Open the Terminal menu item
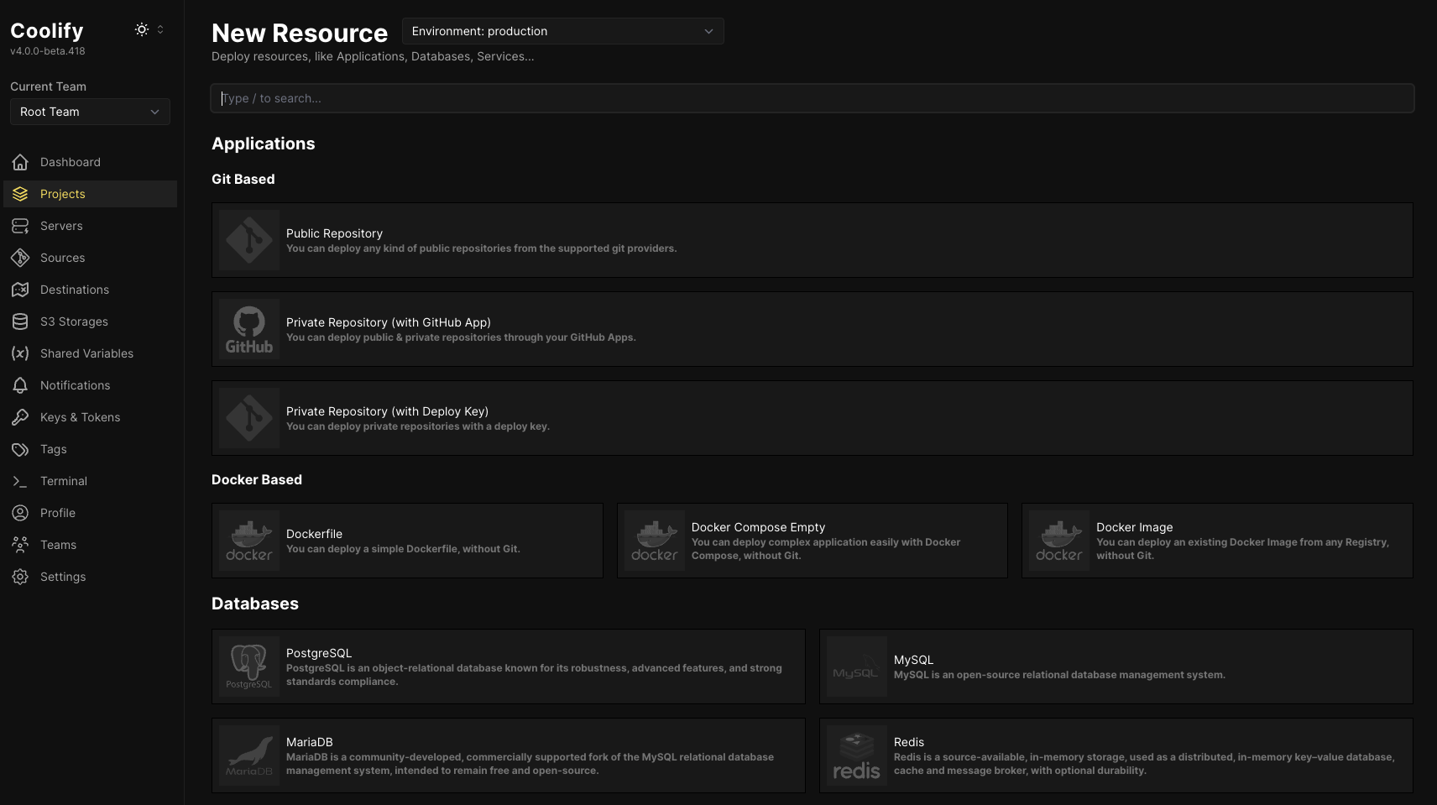Viewport: 1437px width, 805px height. click(x=90, y=481)
